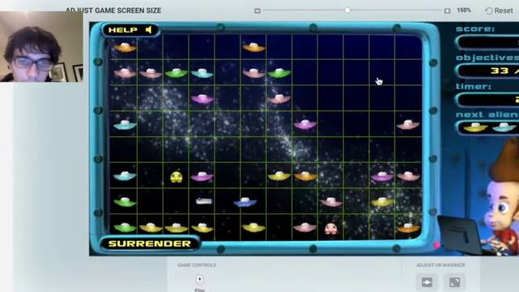Click the pink alien creature in the bottom row
This screenshot has height=292, width=519.
pos(331,229)
